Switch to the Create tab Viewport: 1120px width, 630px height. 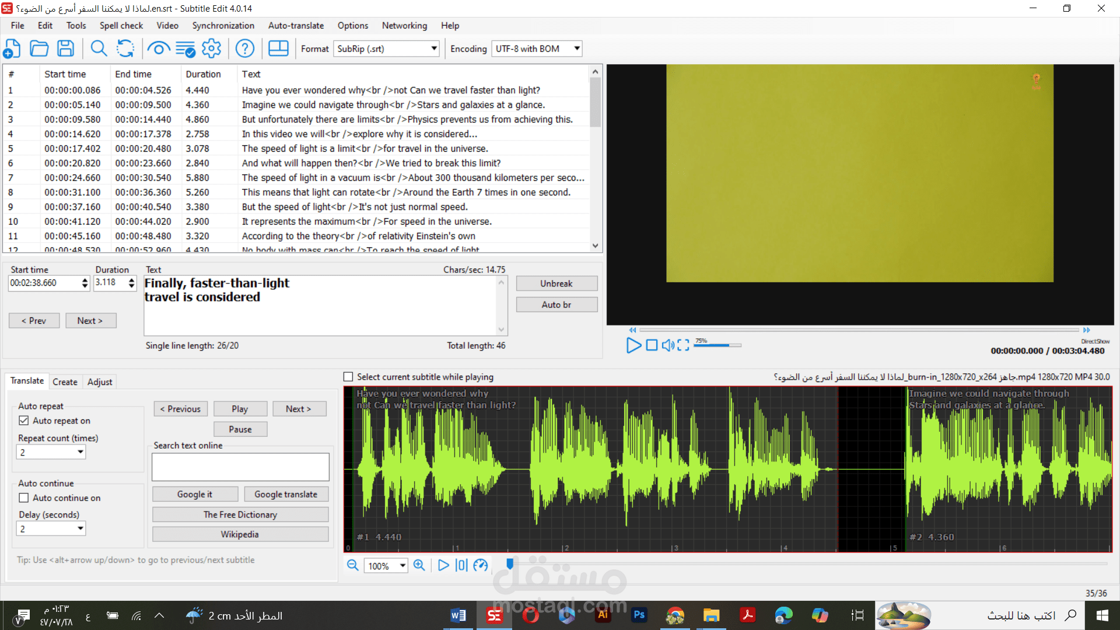click(65, 381)
